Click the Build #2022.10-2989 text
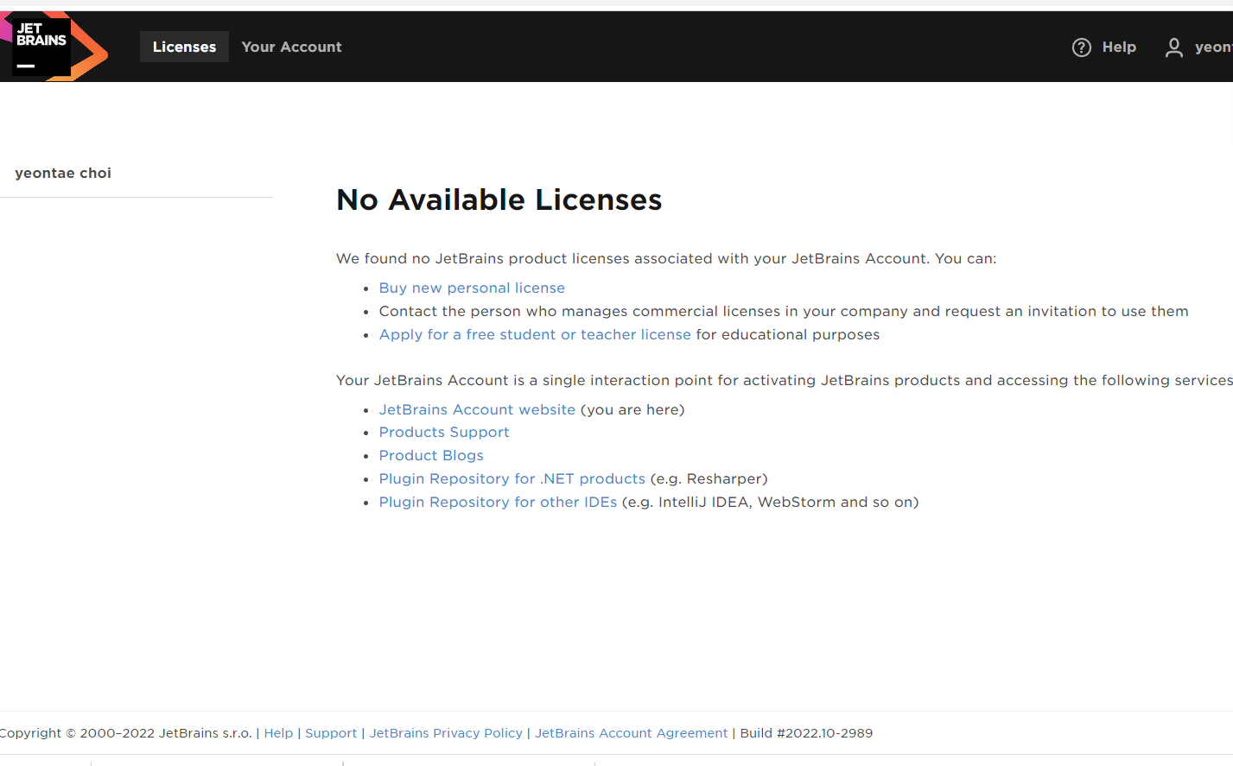This screenshot has width=1233, height=766. (806, 733)
